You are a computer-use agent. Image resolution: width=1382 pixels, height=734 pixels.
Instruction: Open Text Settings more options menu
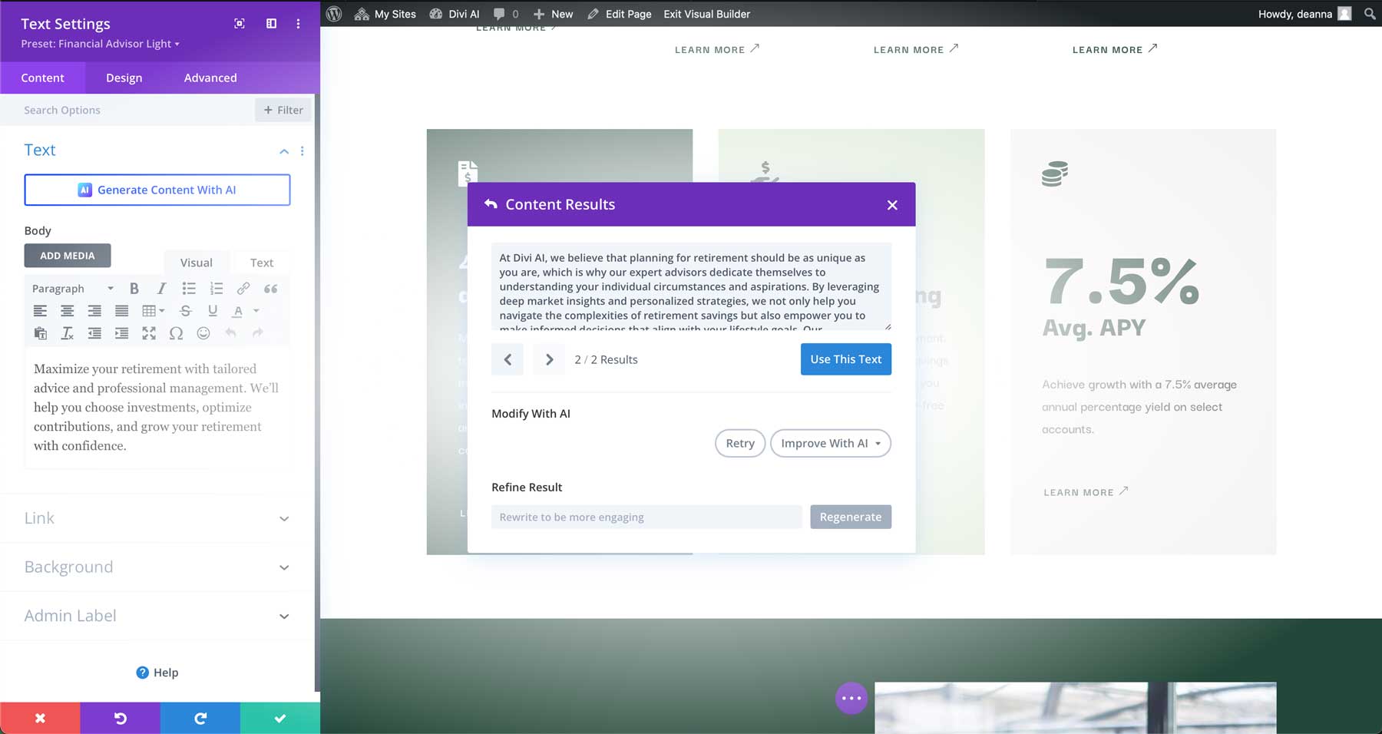pyautogui.click(x=299, y=24)
